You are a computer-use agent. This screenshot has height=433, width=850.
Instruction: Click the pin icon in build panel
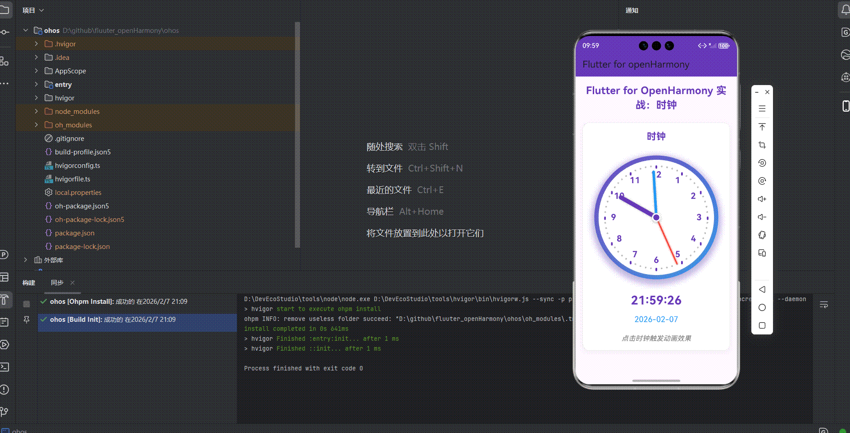coord(27,319)
